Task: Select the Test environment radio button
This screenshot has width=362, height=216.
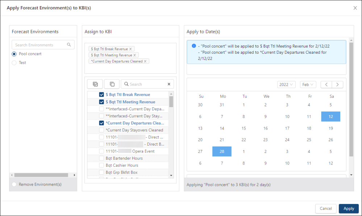Action: [x=14, y=63]
